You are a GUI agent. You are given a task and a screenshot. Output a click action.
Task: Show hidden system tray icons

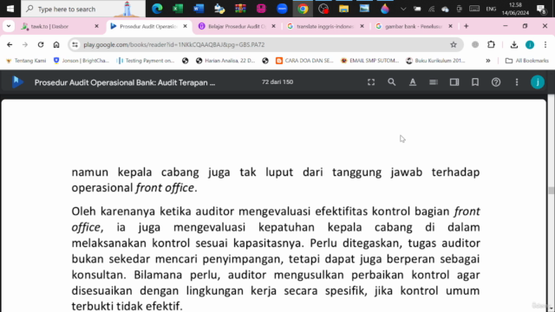click(x=403, y=9)
